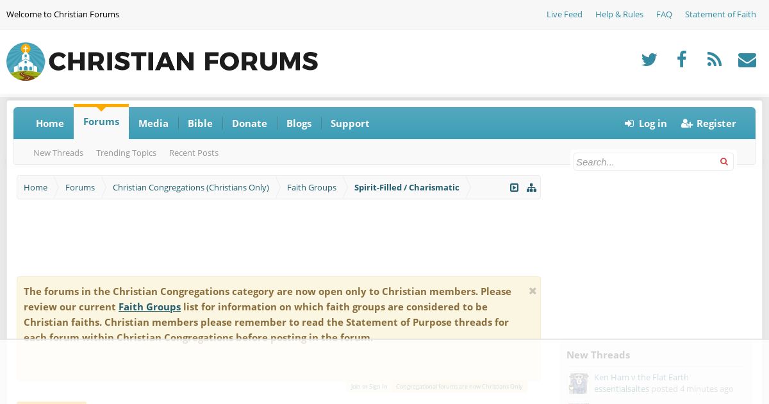This screenshot has height=404, width=769.
Task: Open Statement of Faith link
Action: tap(720, 14)
